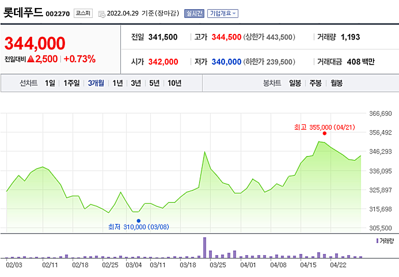Click the percentage change +0.73%
This screenshot has width=399, height=277.
tap(79, 59)
